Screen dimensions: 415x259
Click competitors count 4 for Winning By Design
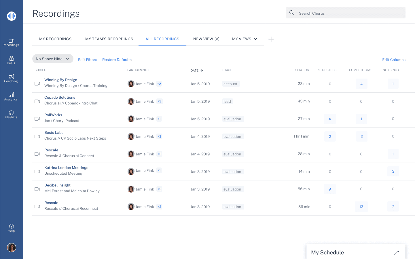point(361,84)
